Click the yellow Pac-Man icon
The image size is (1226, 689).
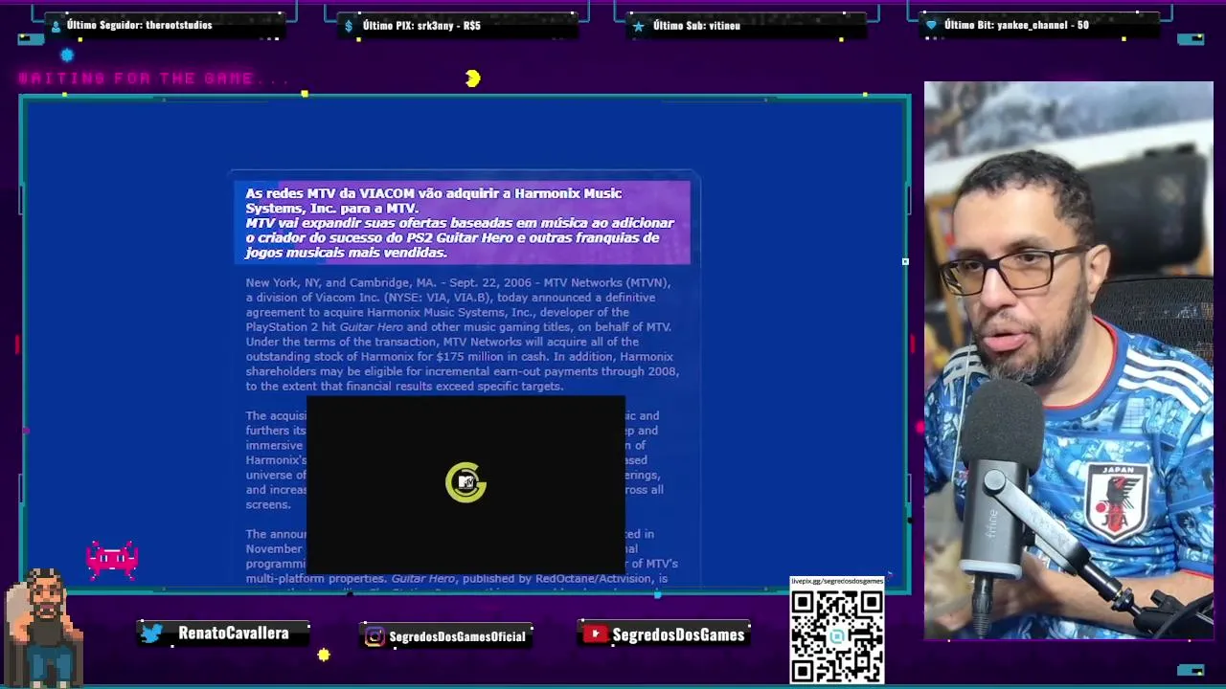[x=473, y=78]
